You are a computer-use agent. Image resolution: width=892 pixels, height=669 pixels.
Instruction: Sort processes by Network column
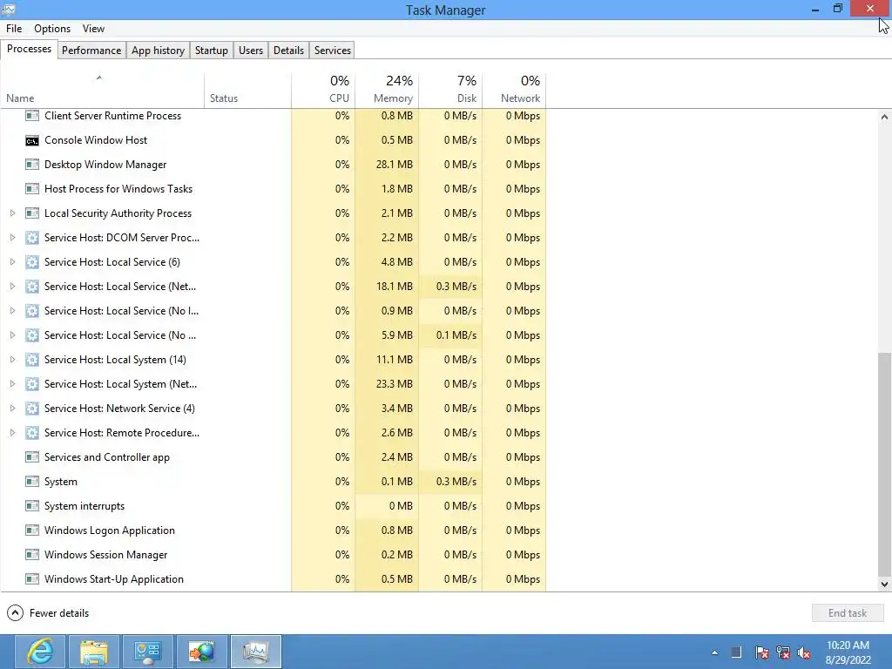(514, 91)
